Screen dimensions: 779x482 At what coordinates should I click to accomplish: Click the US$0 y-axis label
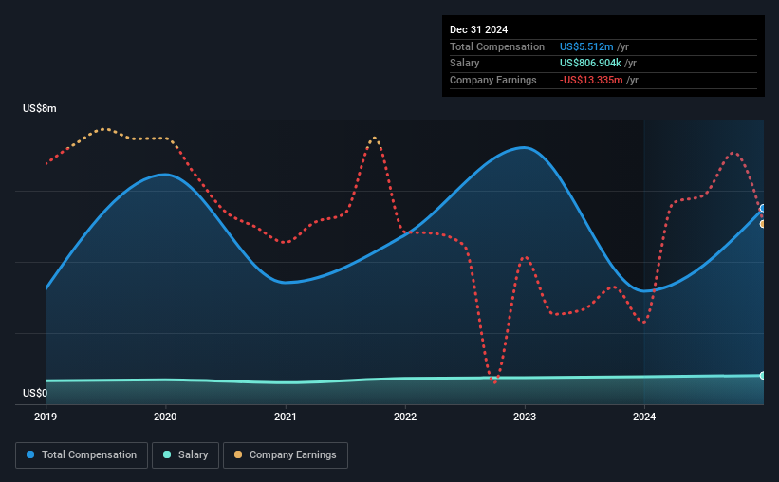coord(35,393)
